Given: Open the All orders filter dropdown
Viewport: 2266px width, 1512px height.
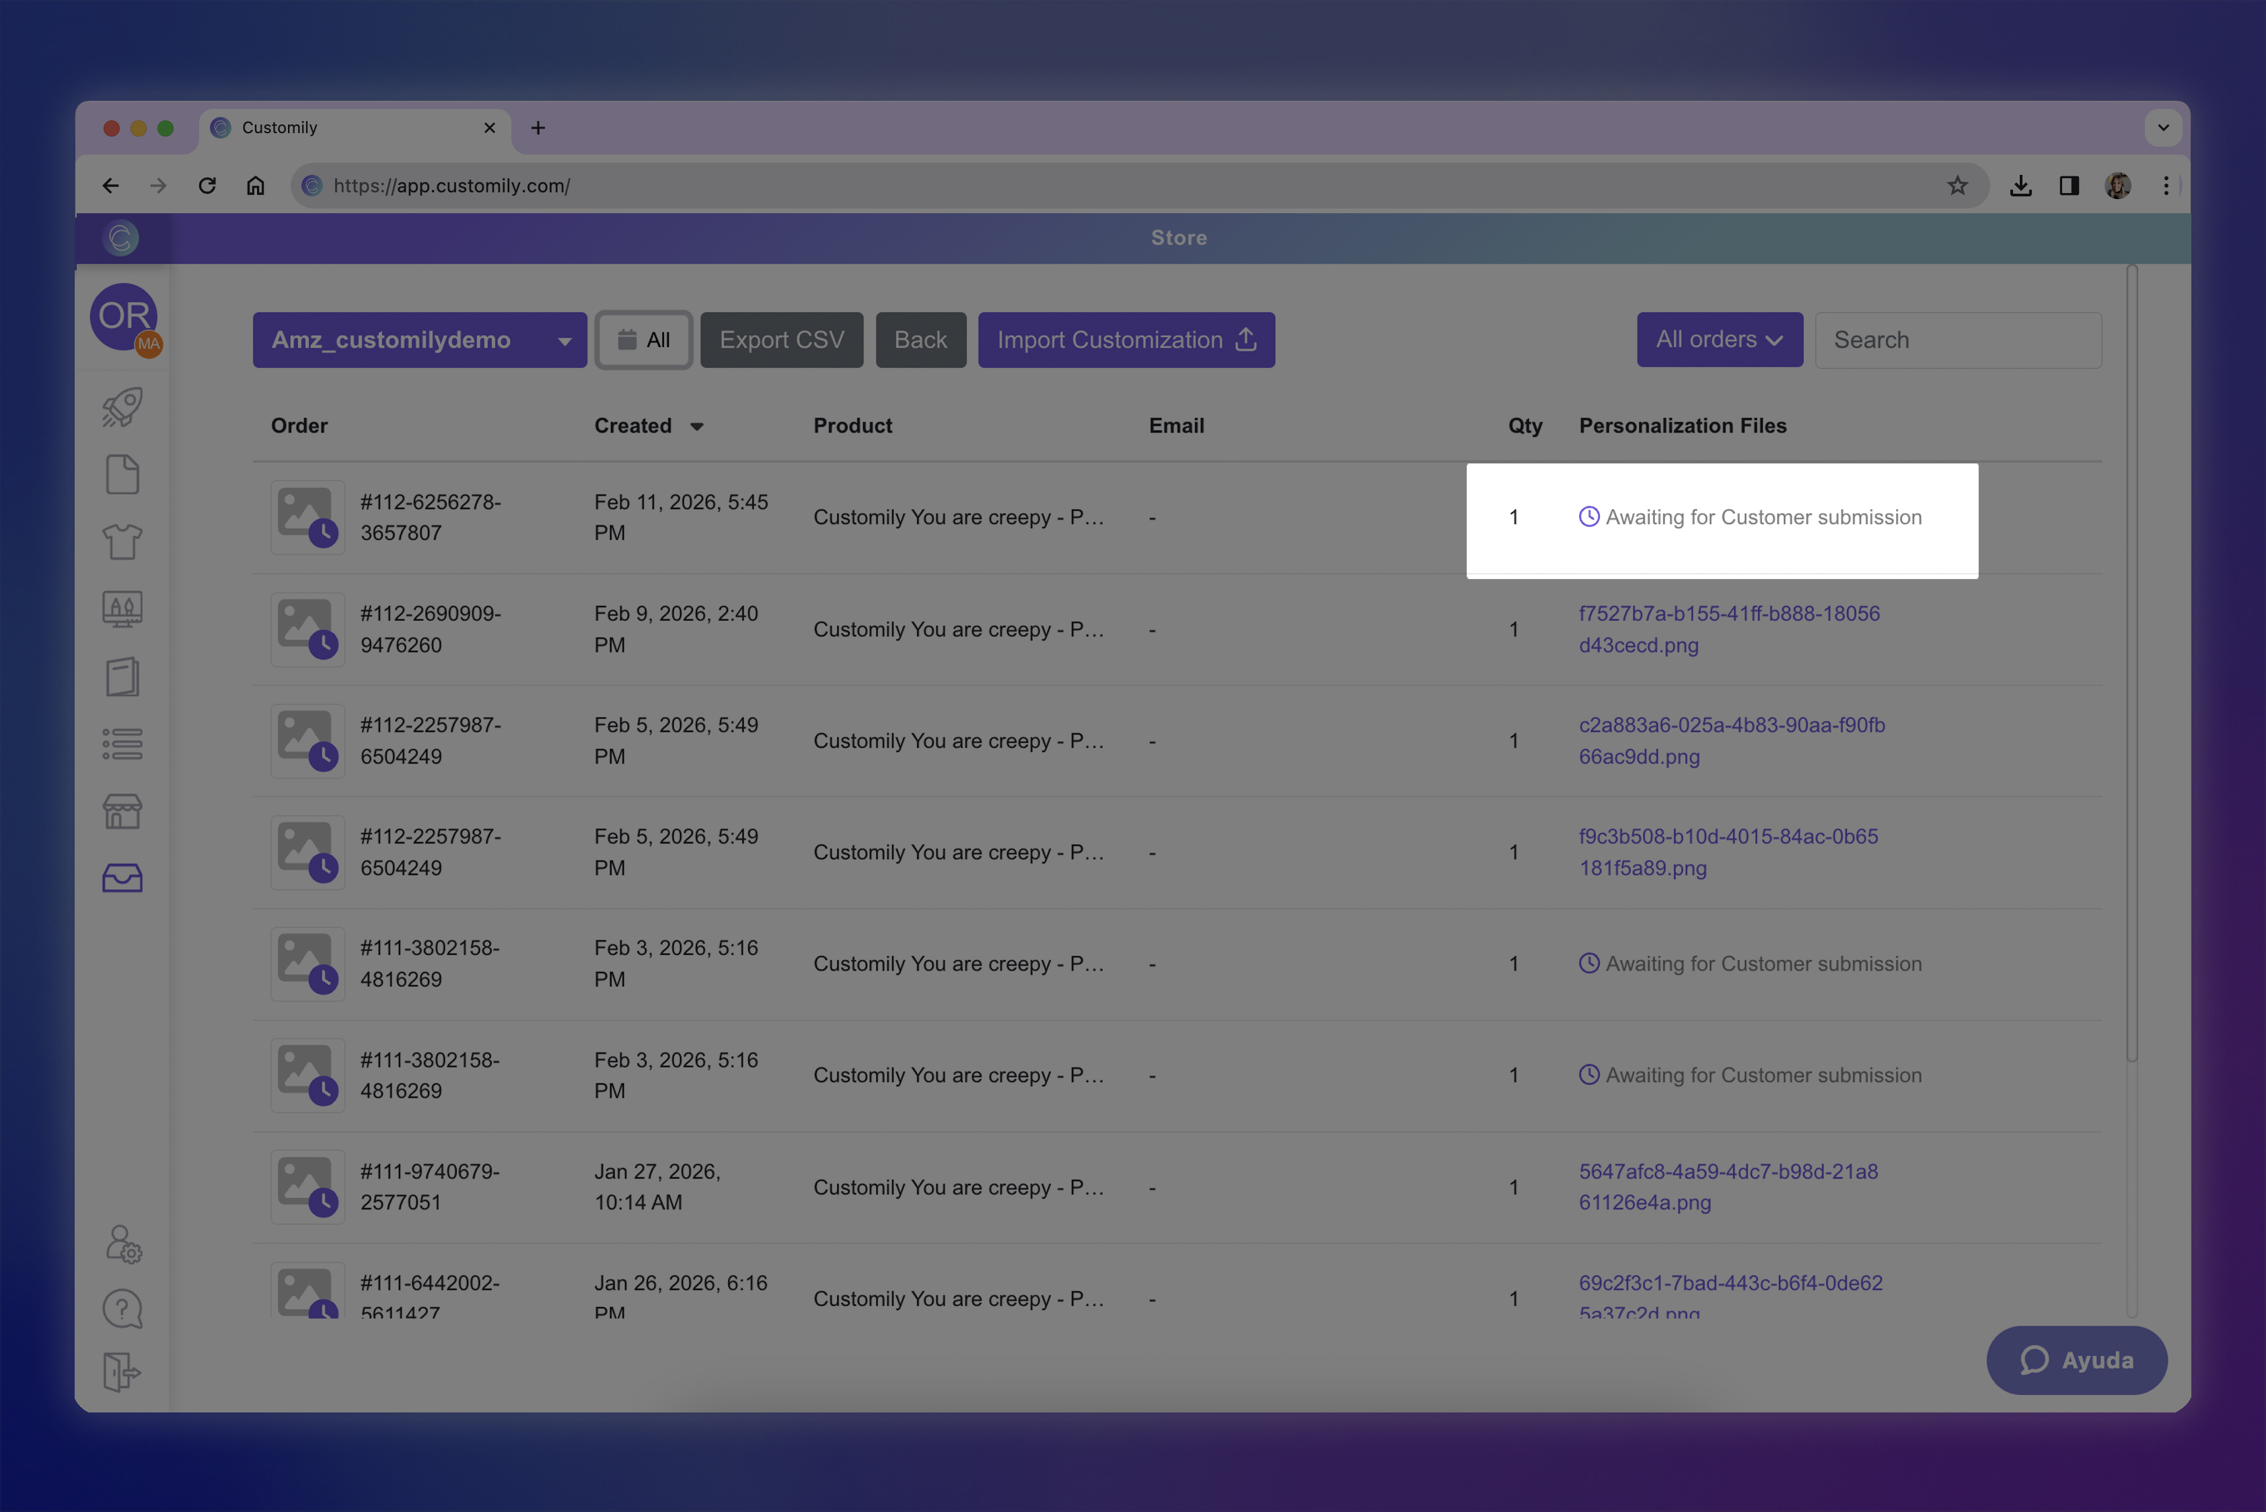Looking at the screenshot, I should 1719,340.
